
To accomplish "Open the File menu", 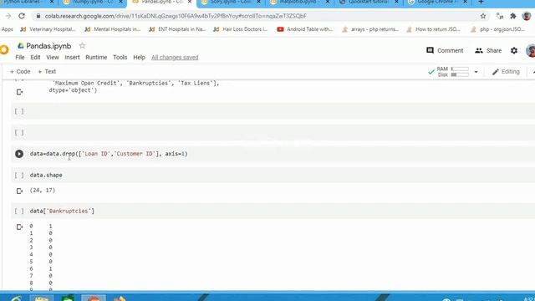I will (20, 58).
